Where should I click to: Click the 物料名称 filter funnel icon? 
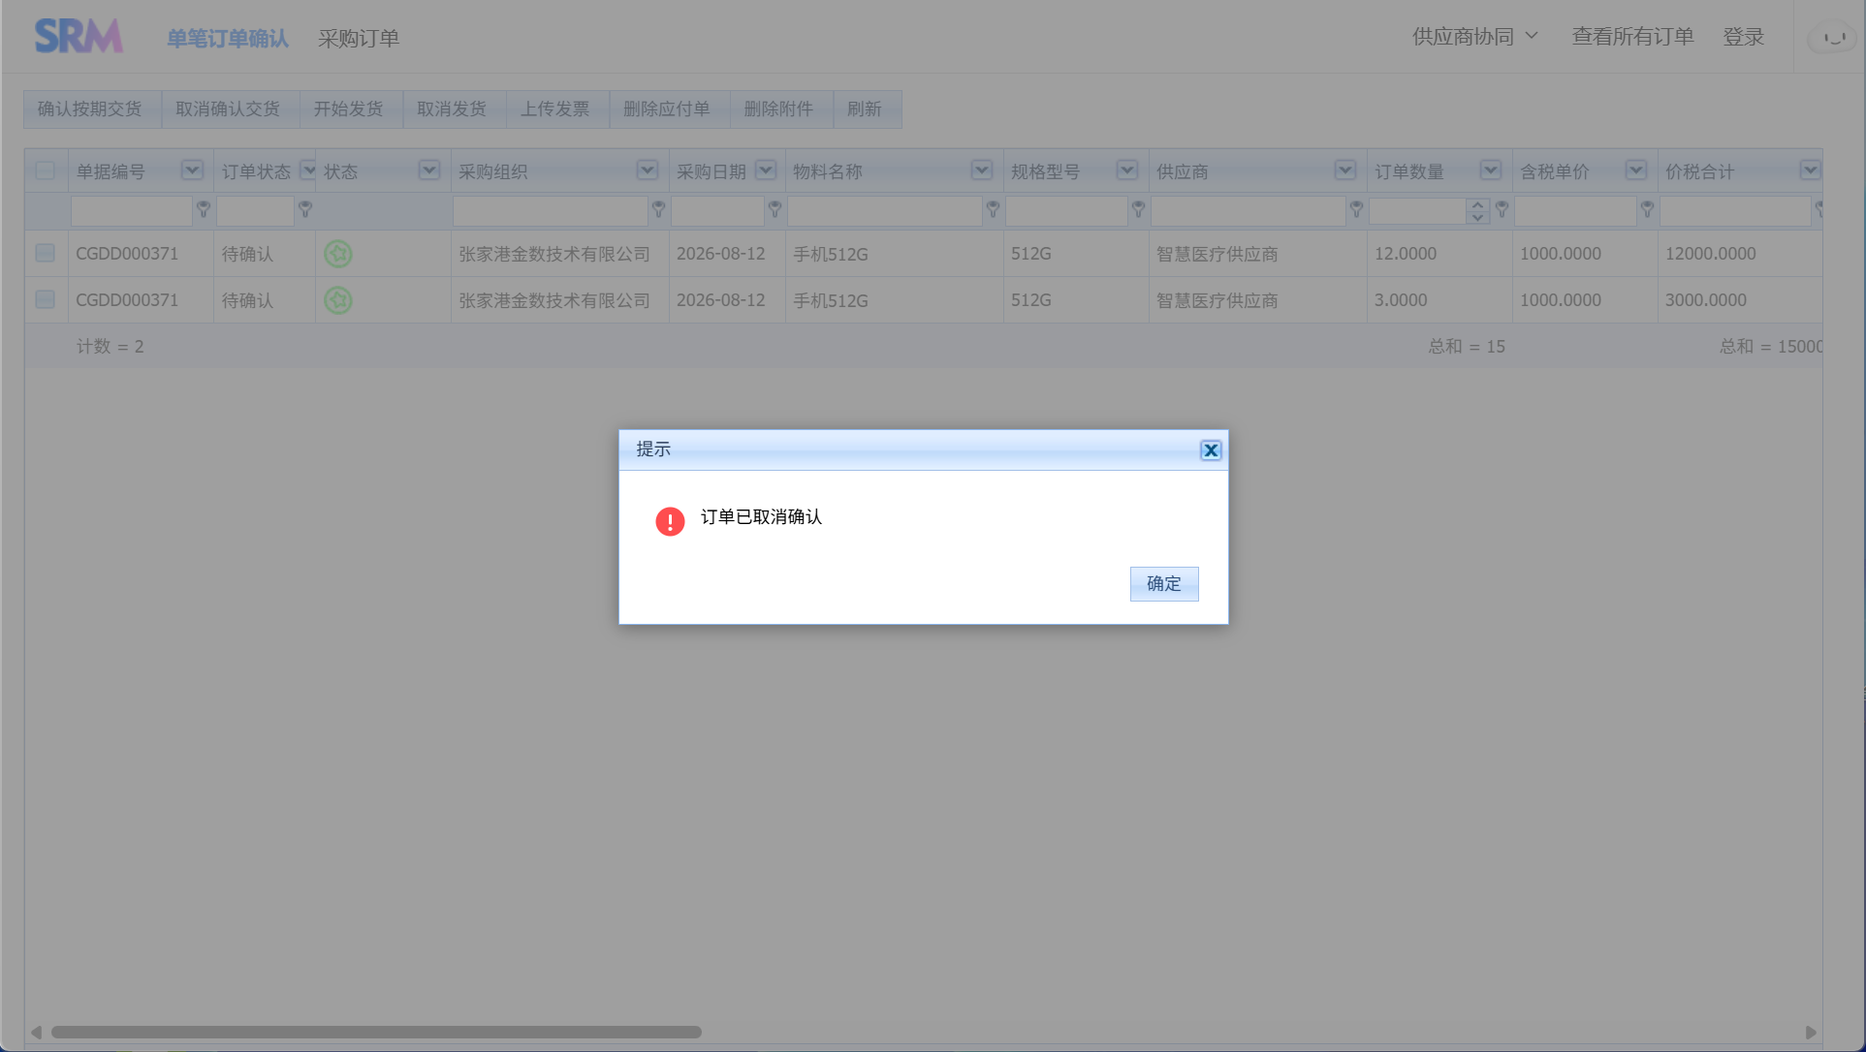coord(994,209)
